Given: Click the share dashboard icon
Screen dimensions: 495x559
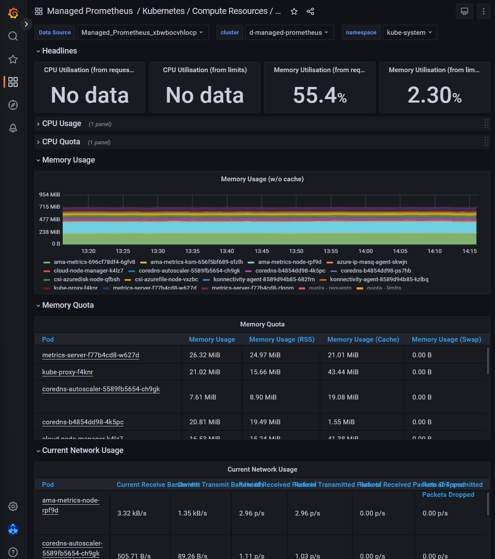Looking at the screenshot, I should [310, 12].
